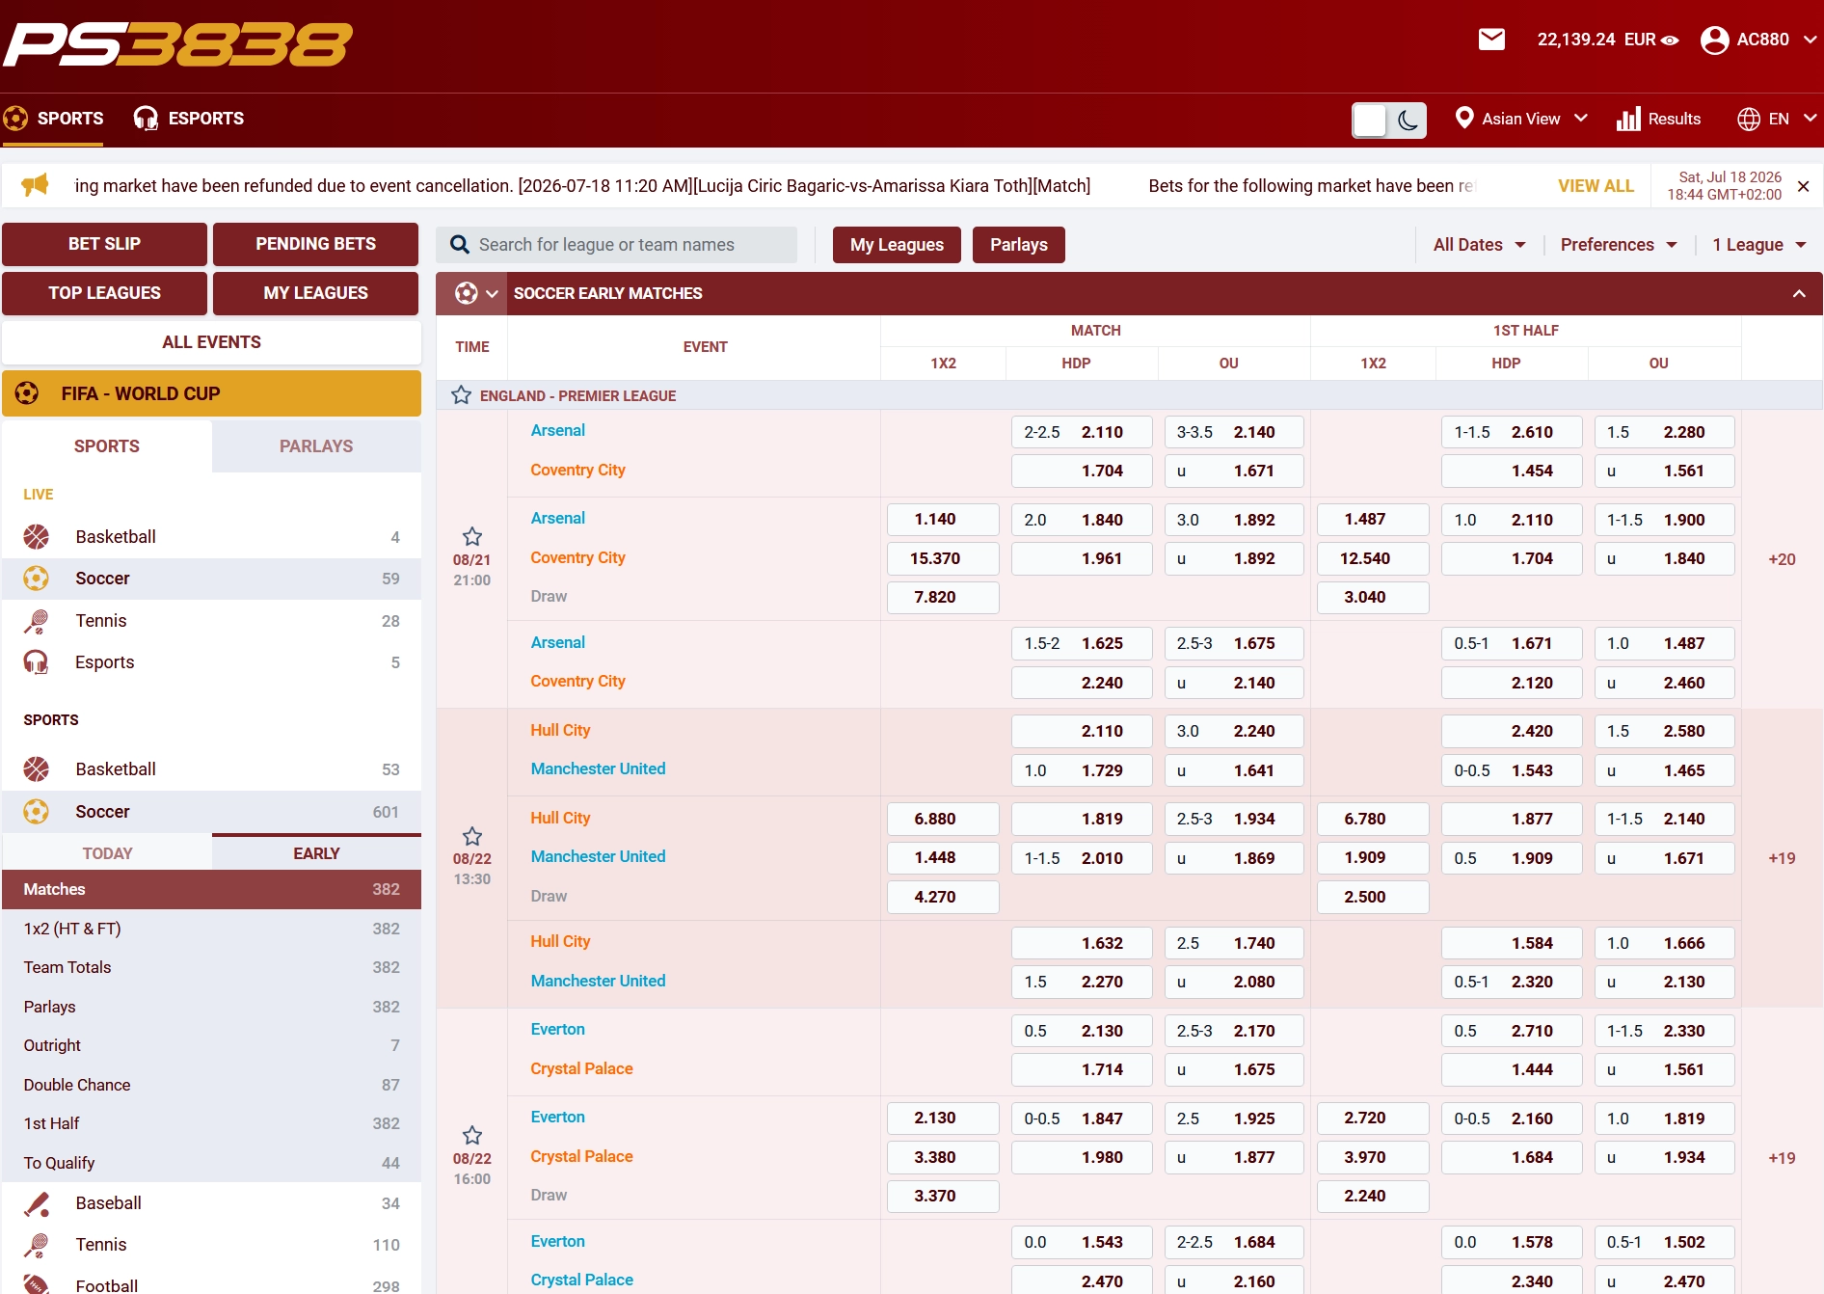Screen dimensions: 1824x1294
Task: Click the PS3838 logo
Action: [x=178, y=45]
